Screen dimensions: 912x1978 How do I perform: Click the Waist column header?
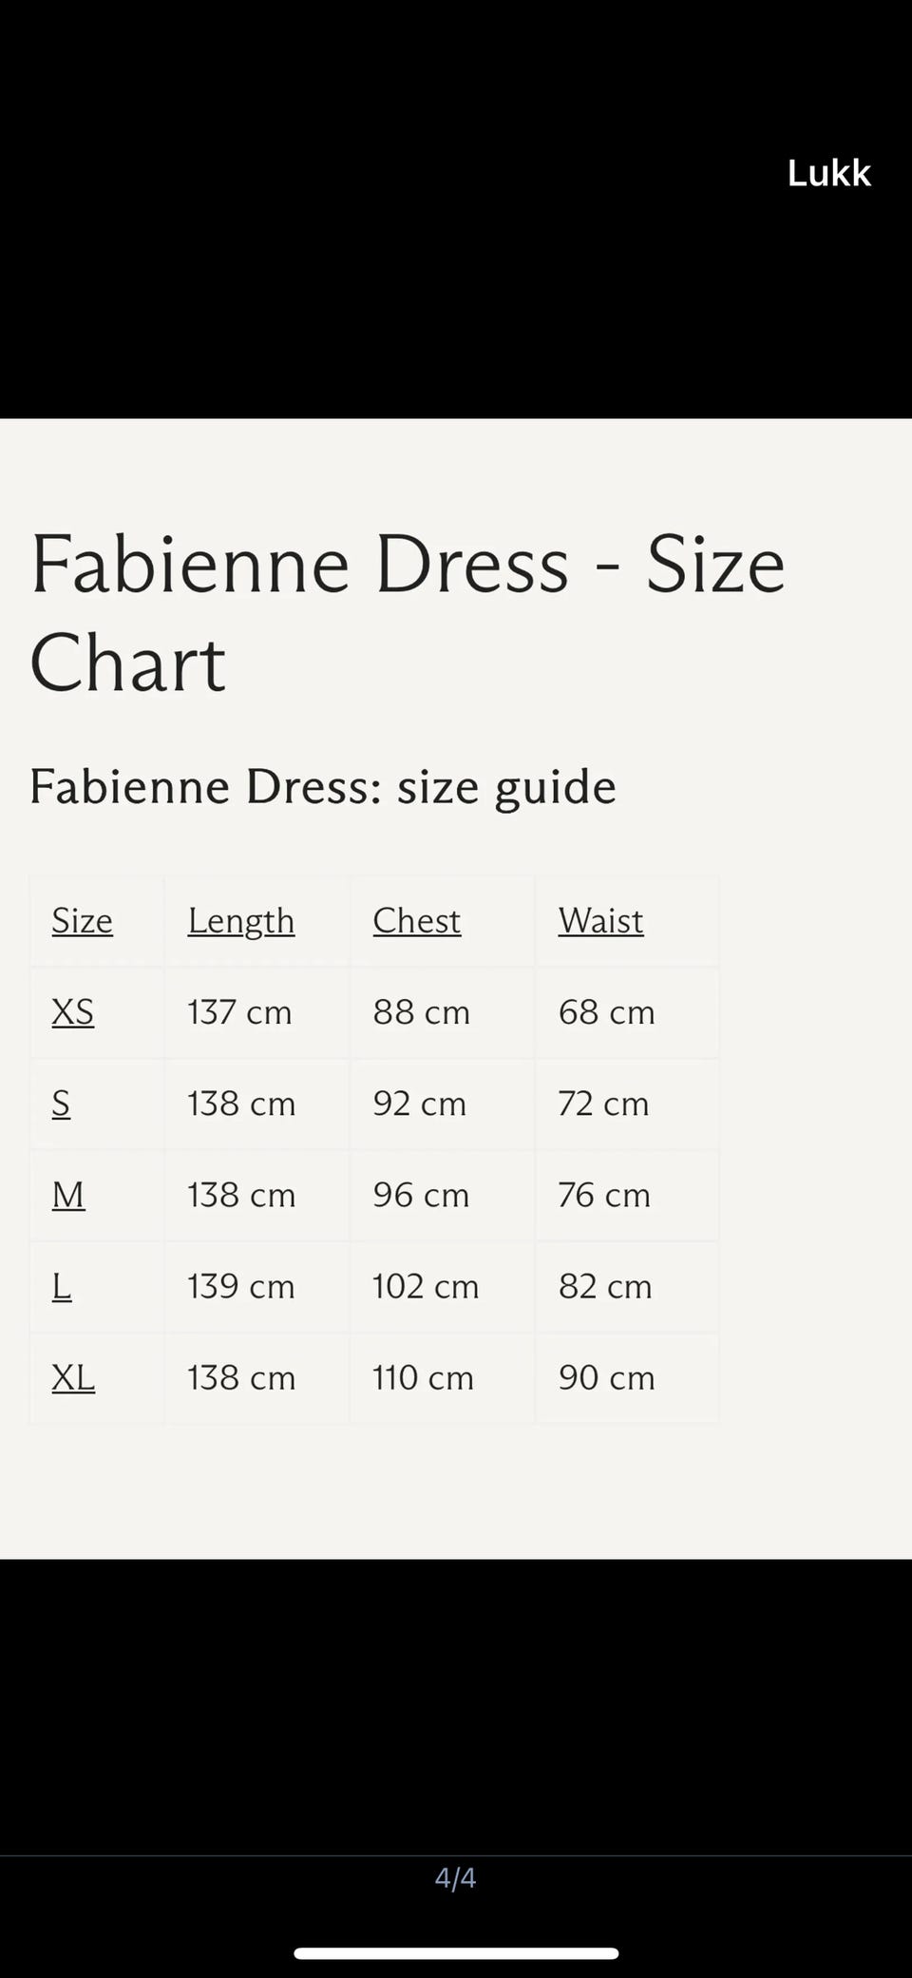[x=600, y=920]
